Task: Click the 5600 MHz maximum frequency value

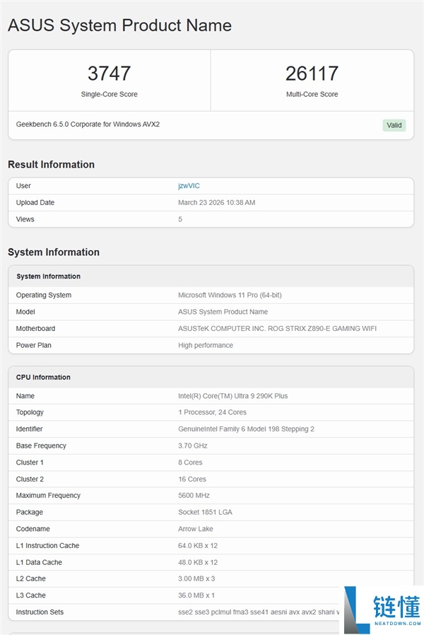Action: point(194,495)
